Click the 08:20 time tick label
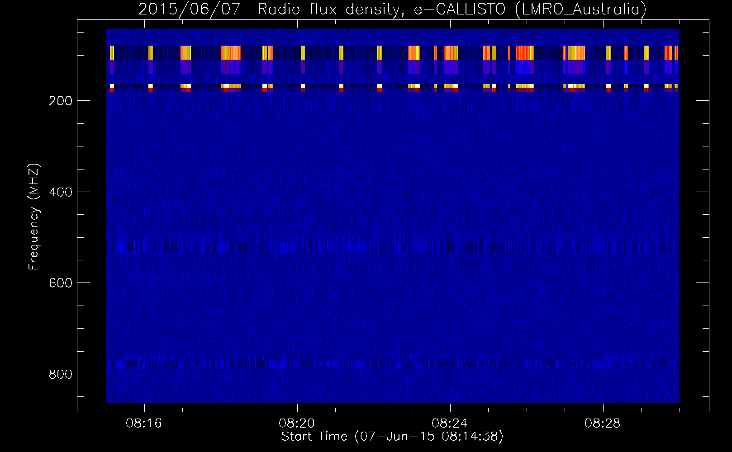This screenshot has height=452, width=732. tap(297, 424)
